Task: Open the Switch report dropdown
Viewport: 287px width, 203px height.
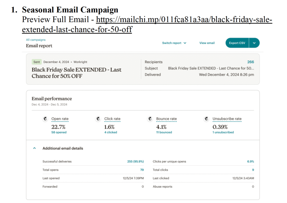Action: [x=174, y=43]
